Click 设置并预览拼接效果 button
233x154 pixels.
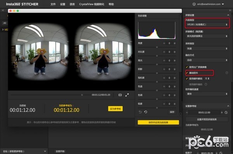coord(207,119)
